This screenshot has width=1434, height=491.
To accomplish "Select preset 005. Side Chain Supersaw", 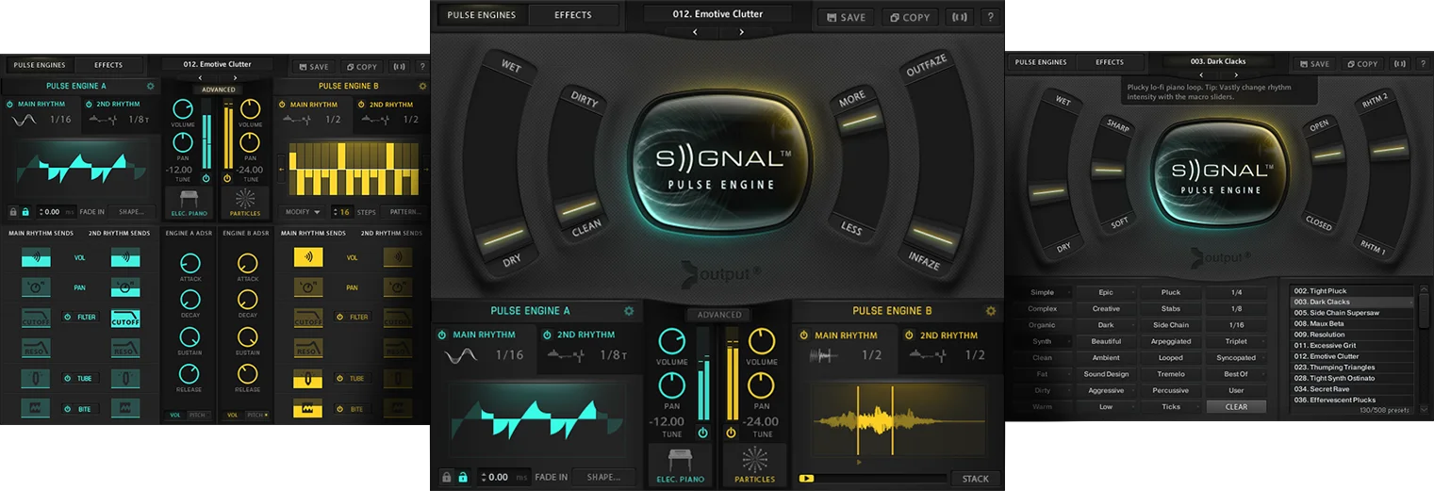I will pyautogui.click(x=1351, y=313).
